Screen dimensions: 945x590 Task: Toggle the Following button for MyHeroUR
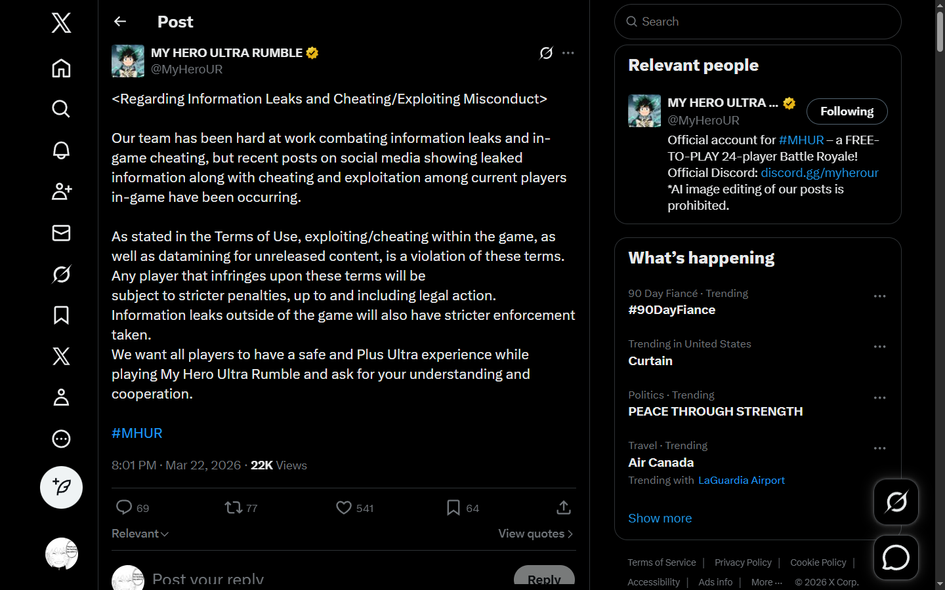point(847,111)
